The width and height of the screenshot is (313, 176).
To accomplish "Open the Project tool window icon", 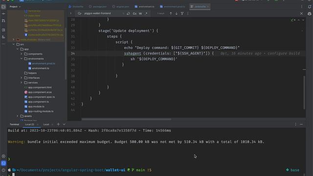I will pyautogui.click(x=3, y=7).
